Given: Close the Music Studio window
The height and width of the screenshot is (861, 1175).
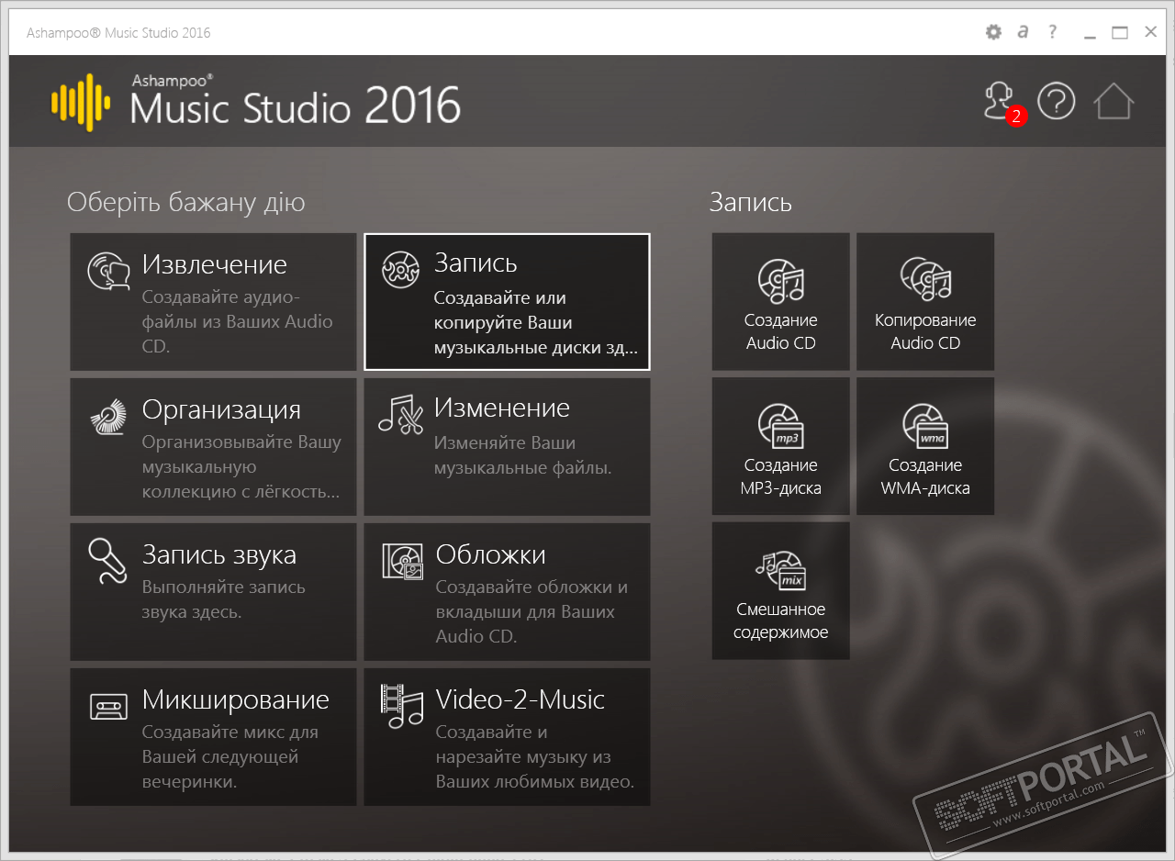Looking at the screenshot, I should tap(1150, 33).
